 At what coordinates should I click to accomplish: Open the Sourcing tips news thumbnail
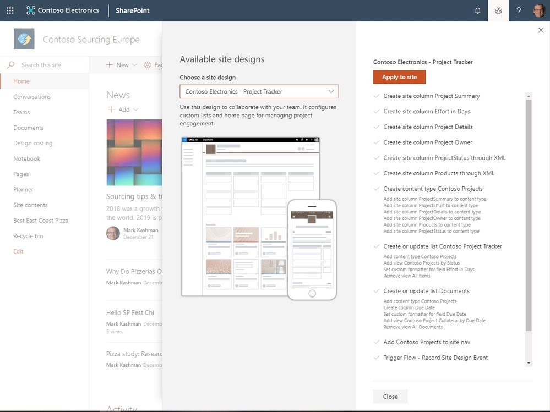pyautogui.click(x=134, y=152)
